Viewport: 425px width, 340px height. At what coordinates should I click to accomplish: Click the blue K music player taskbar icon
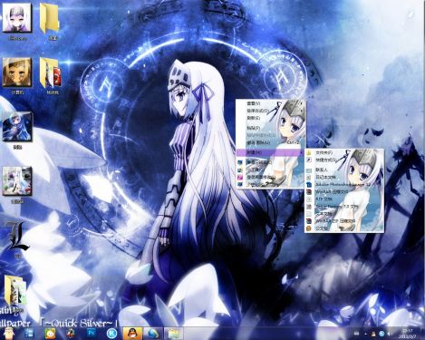(x=111, y=334)
